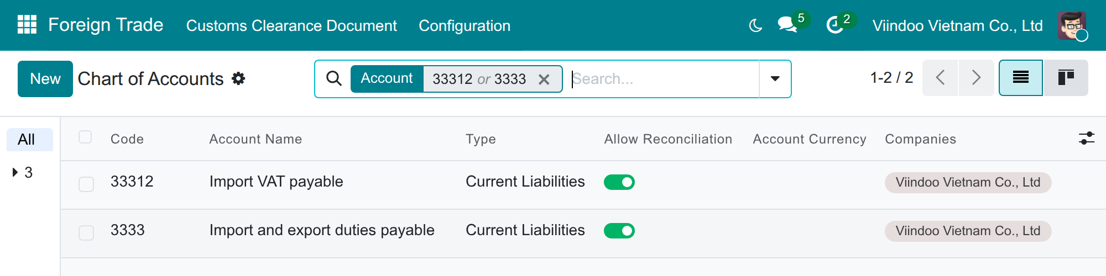Click the search magnifier icon
Viewport: 1106px width, 276px height.
coord(333,78)
